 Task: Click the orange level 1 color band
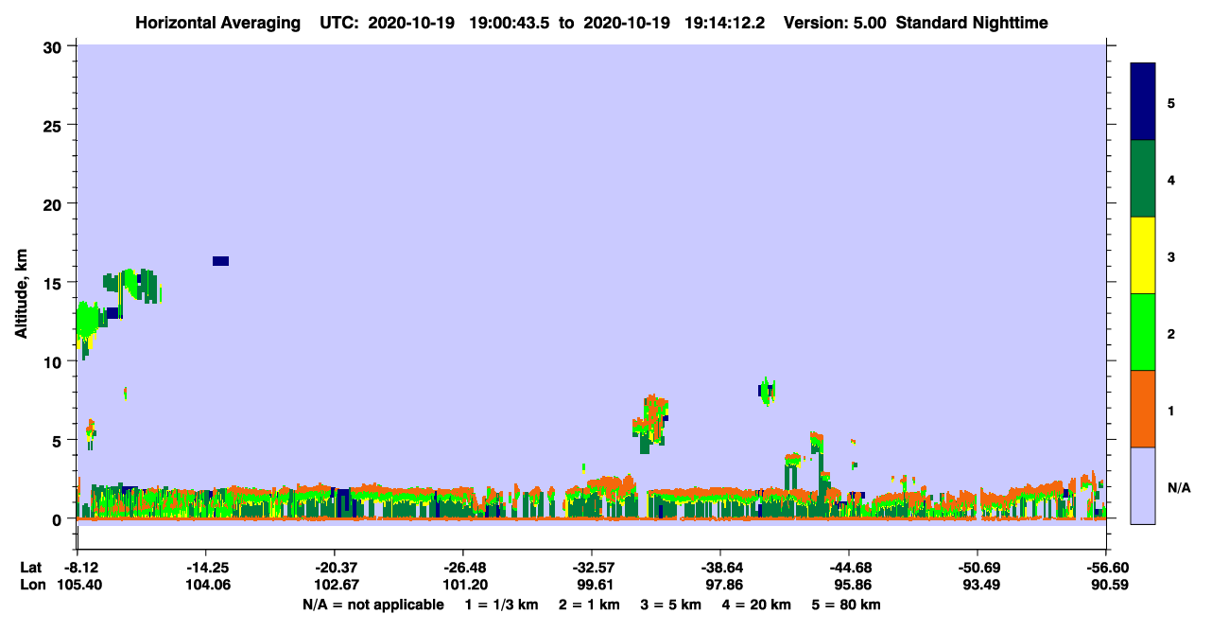pyautogui.click(x=1143, y=409)
